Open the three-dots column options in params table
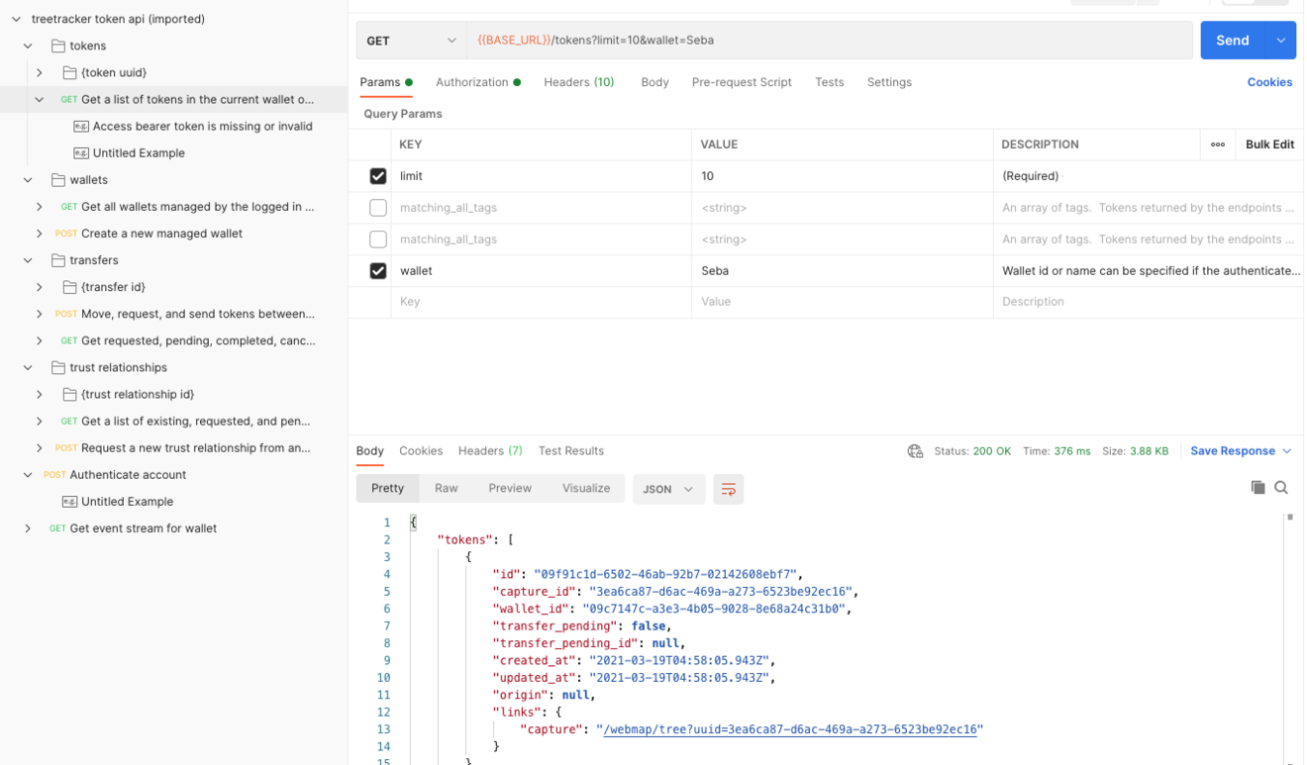The image size is (1307, 765). [x=1218, y=144]
